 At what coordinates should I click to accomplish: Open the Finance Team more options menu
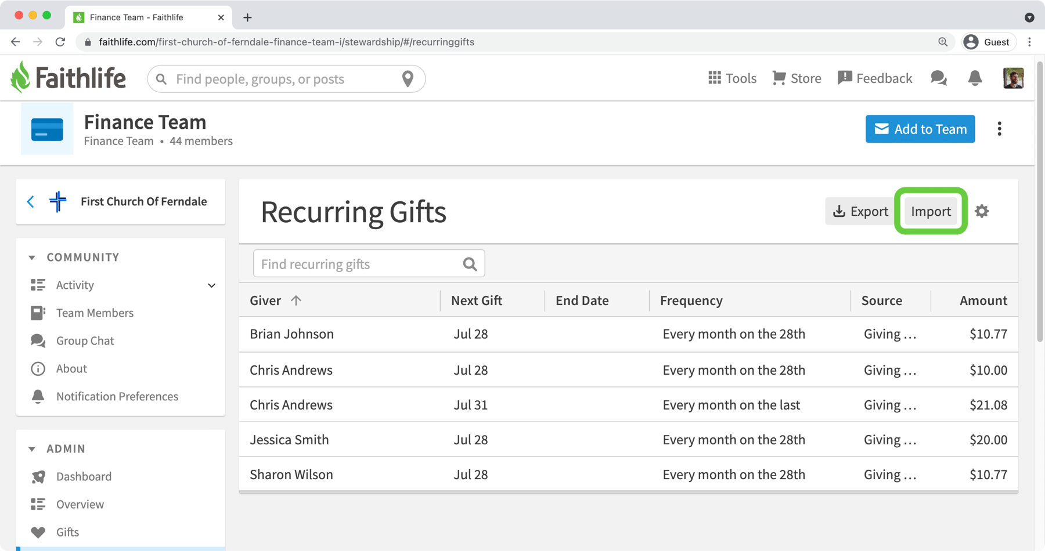coord(1000,129)
